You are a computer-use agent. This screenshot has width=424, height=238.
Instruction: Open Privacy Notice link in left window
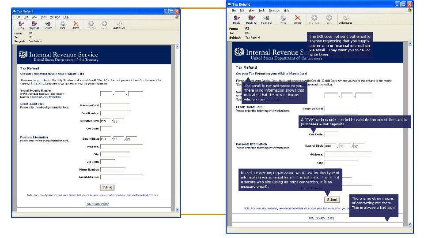pyautogui.click(x=39, y=84)
